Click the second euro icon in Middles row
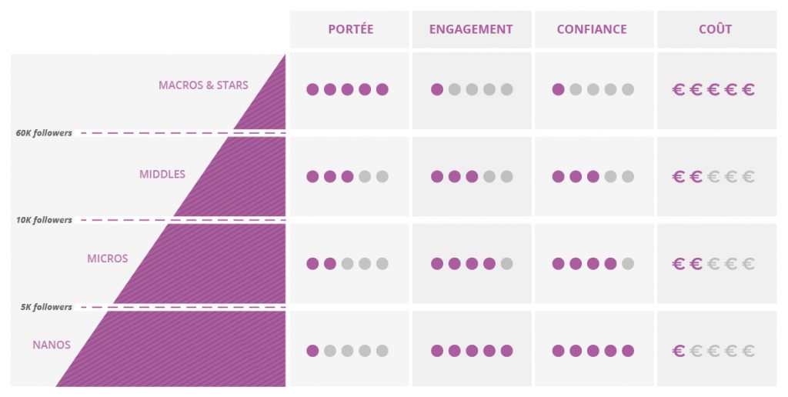 [696, 177]
